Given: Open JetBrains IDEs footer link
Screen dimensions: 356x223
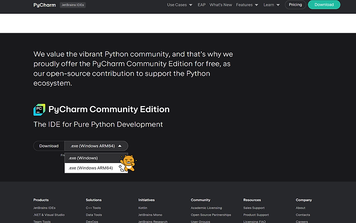Looking at the screenshot, I should click(44, 208).
